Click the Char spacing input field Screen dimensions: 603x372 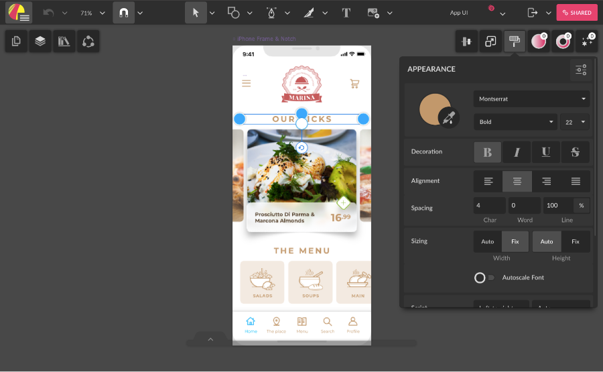tap(489, 205)
